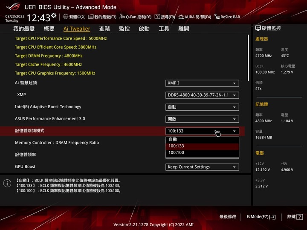The image size is (307, 230).
Task: Click 熱鍵 hotkeys button
Action: (295, 217)
